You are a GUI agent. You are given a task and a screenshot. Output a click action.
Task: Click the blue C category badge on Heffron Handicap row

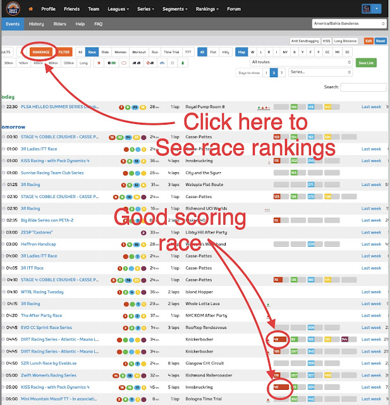[x=137, y=244]
